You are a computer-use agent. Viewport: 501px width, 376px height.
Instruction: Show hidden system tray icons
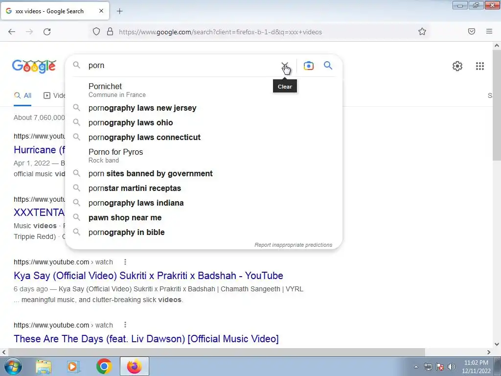[416, 367]
